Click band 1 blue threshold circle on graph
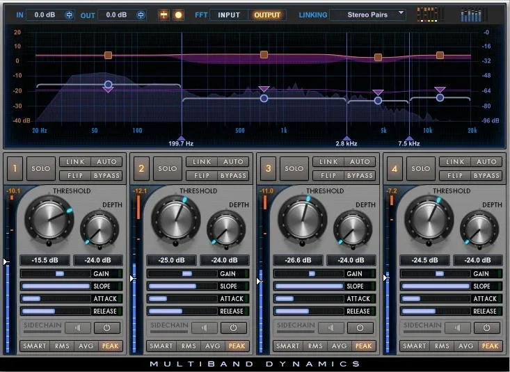 tap(109, 85)
